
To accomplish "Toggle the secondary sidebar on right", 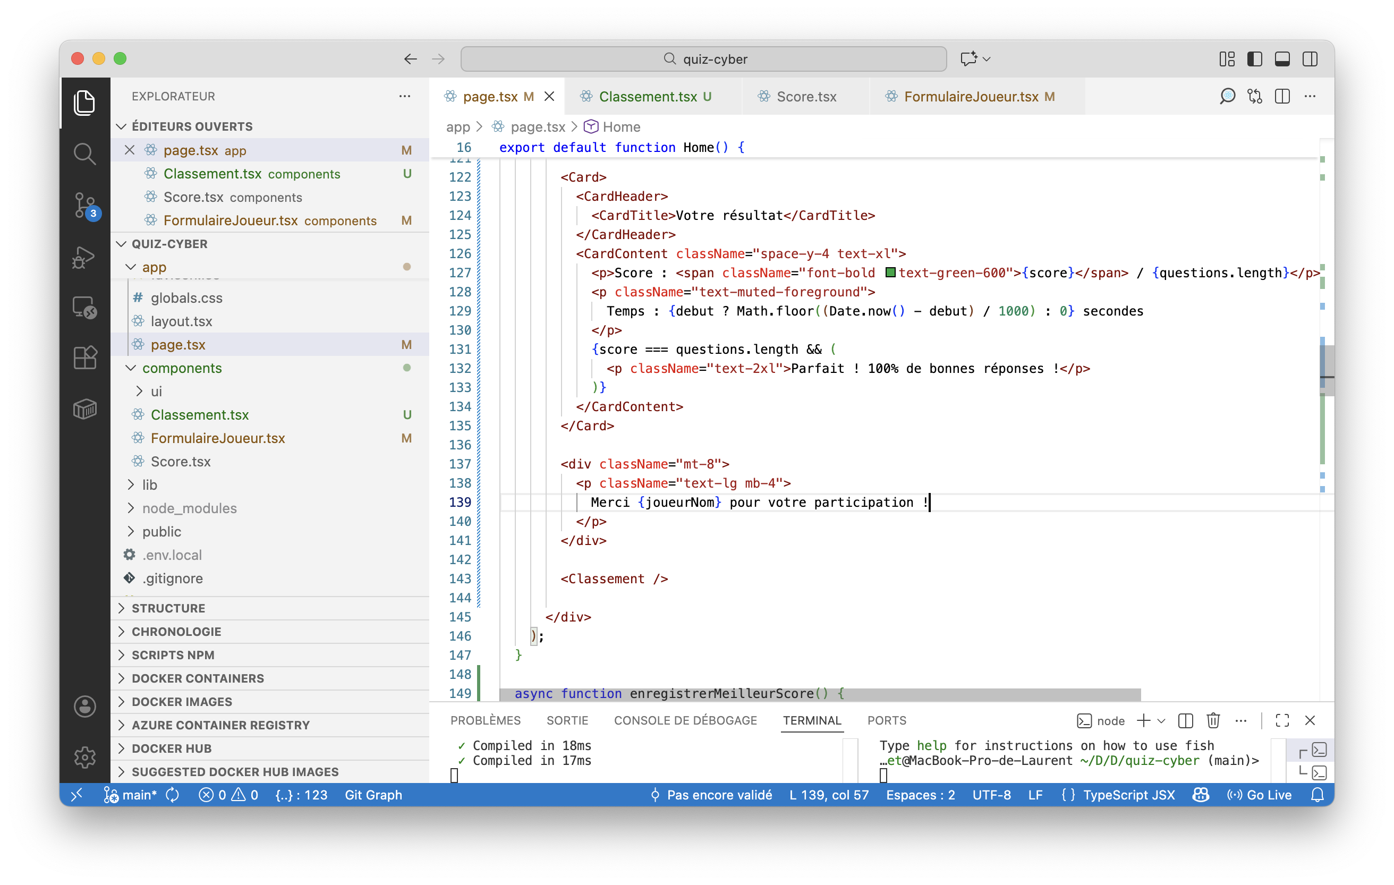I will coord(1310,59).
